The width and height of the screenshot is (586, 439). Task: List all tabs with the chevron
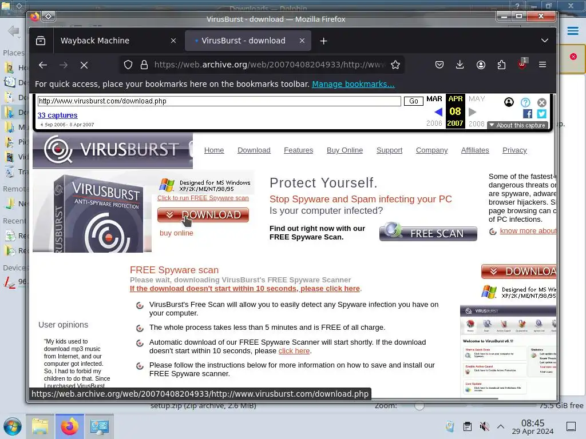pos(545,41)
